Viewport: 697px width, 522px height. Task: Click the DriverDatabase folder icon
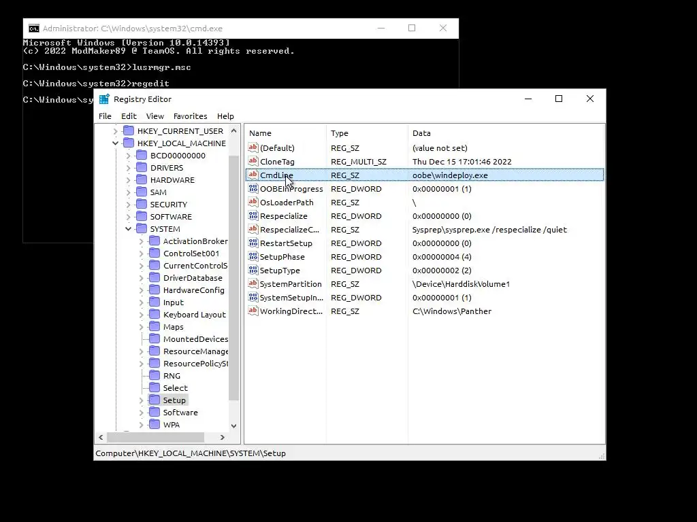155,277
